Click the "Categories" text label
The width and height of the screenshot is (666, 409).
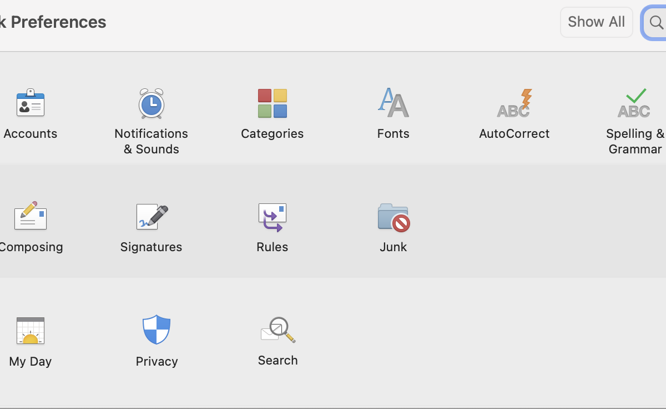[272, 133]
